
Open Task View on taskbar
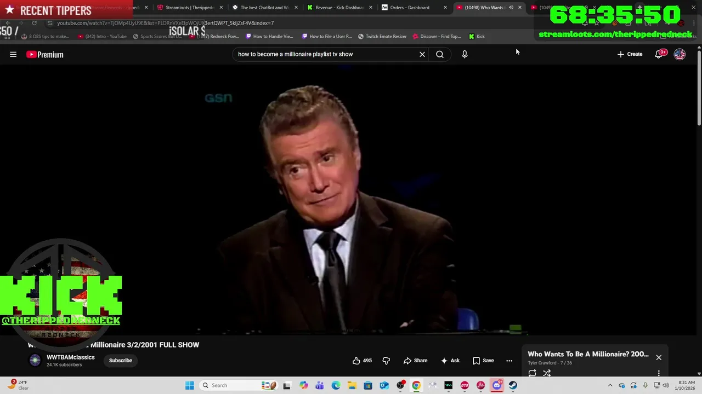click(x=286, y=385)
